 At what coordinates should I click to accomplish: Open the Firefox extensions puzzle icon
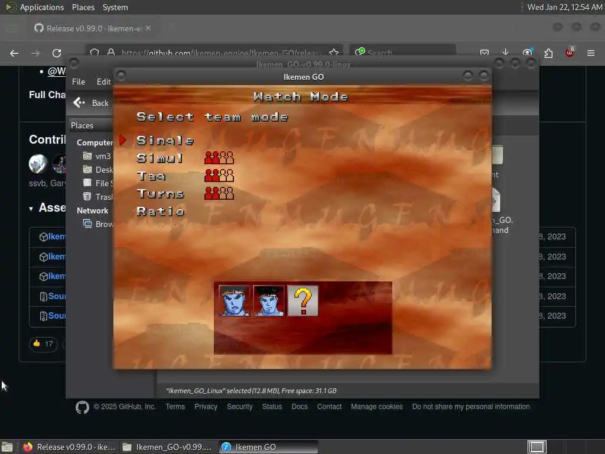point(548,53)
